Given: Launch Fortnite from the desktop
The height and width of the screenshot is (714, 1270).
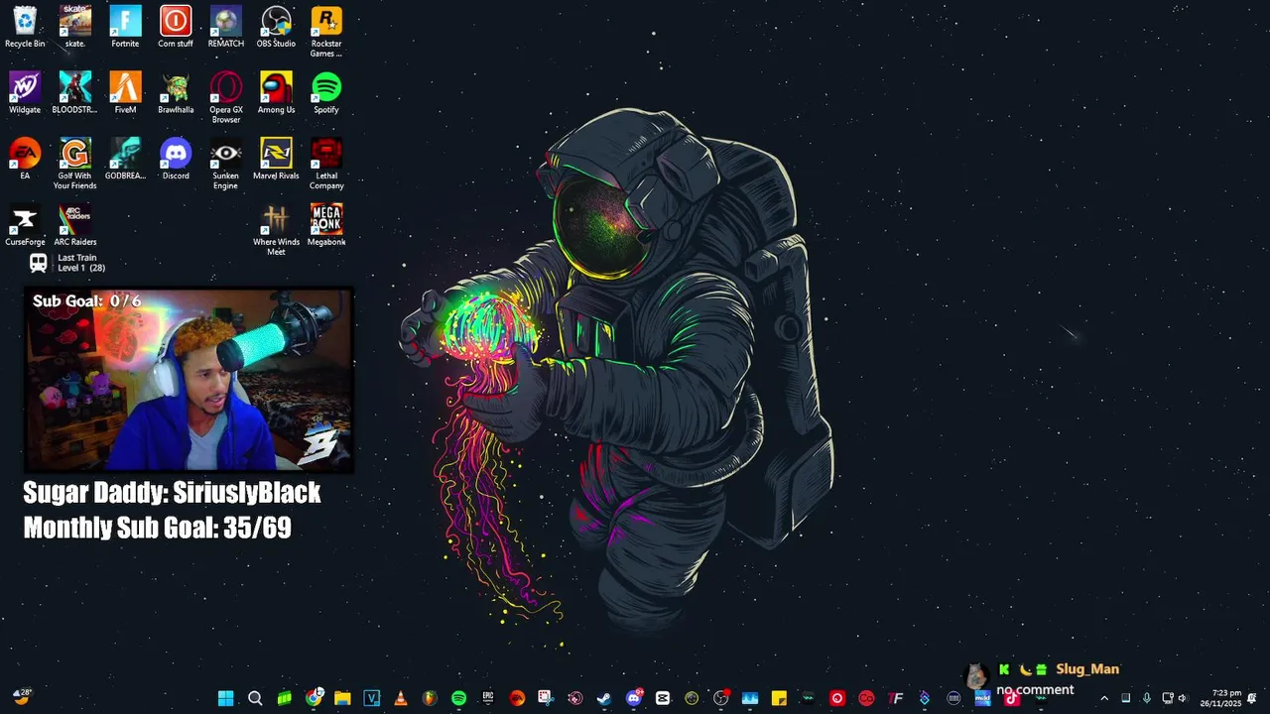Looking at the screenshot, I should click(125, 28).
